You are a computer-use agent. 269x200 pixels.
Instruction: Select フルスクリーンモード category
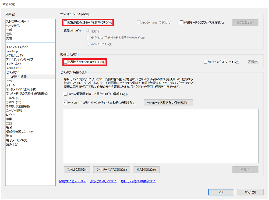point(17,21)
